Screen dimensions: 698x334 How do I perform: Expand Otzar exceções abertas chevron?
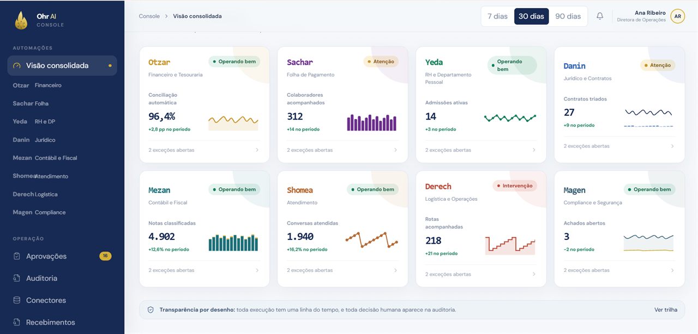pyautogui.click(x=257, y=150)
